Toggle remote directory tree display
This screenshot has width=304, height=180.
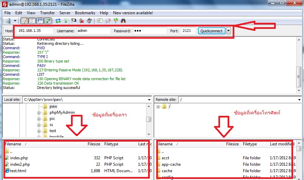pos(40,21)
